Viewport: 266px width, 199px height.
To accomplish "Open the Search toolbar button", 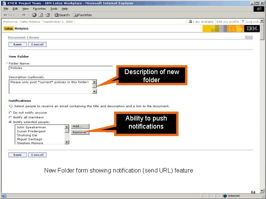I will click(62, 15).
